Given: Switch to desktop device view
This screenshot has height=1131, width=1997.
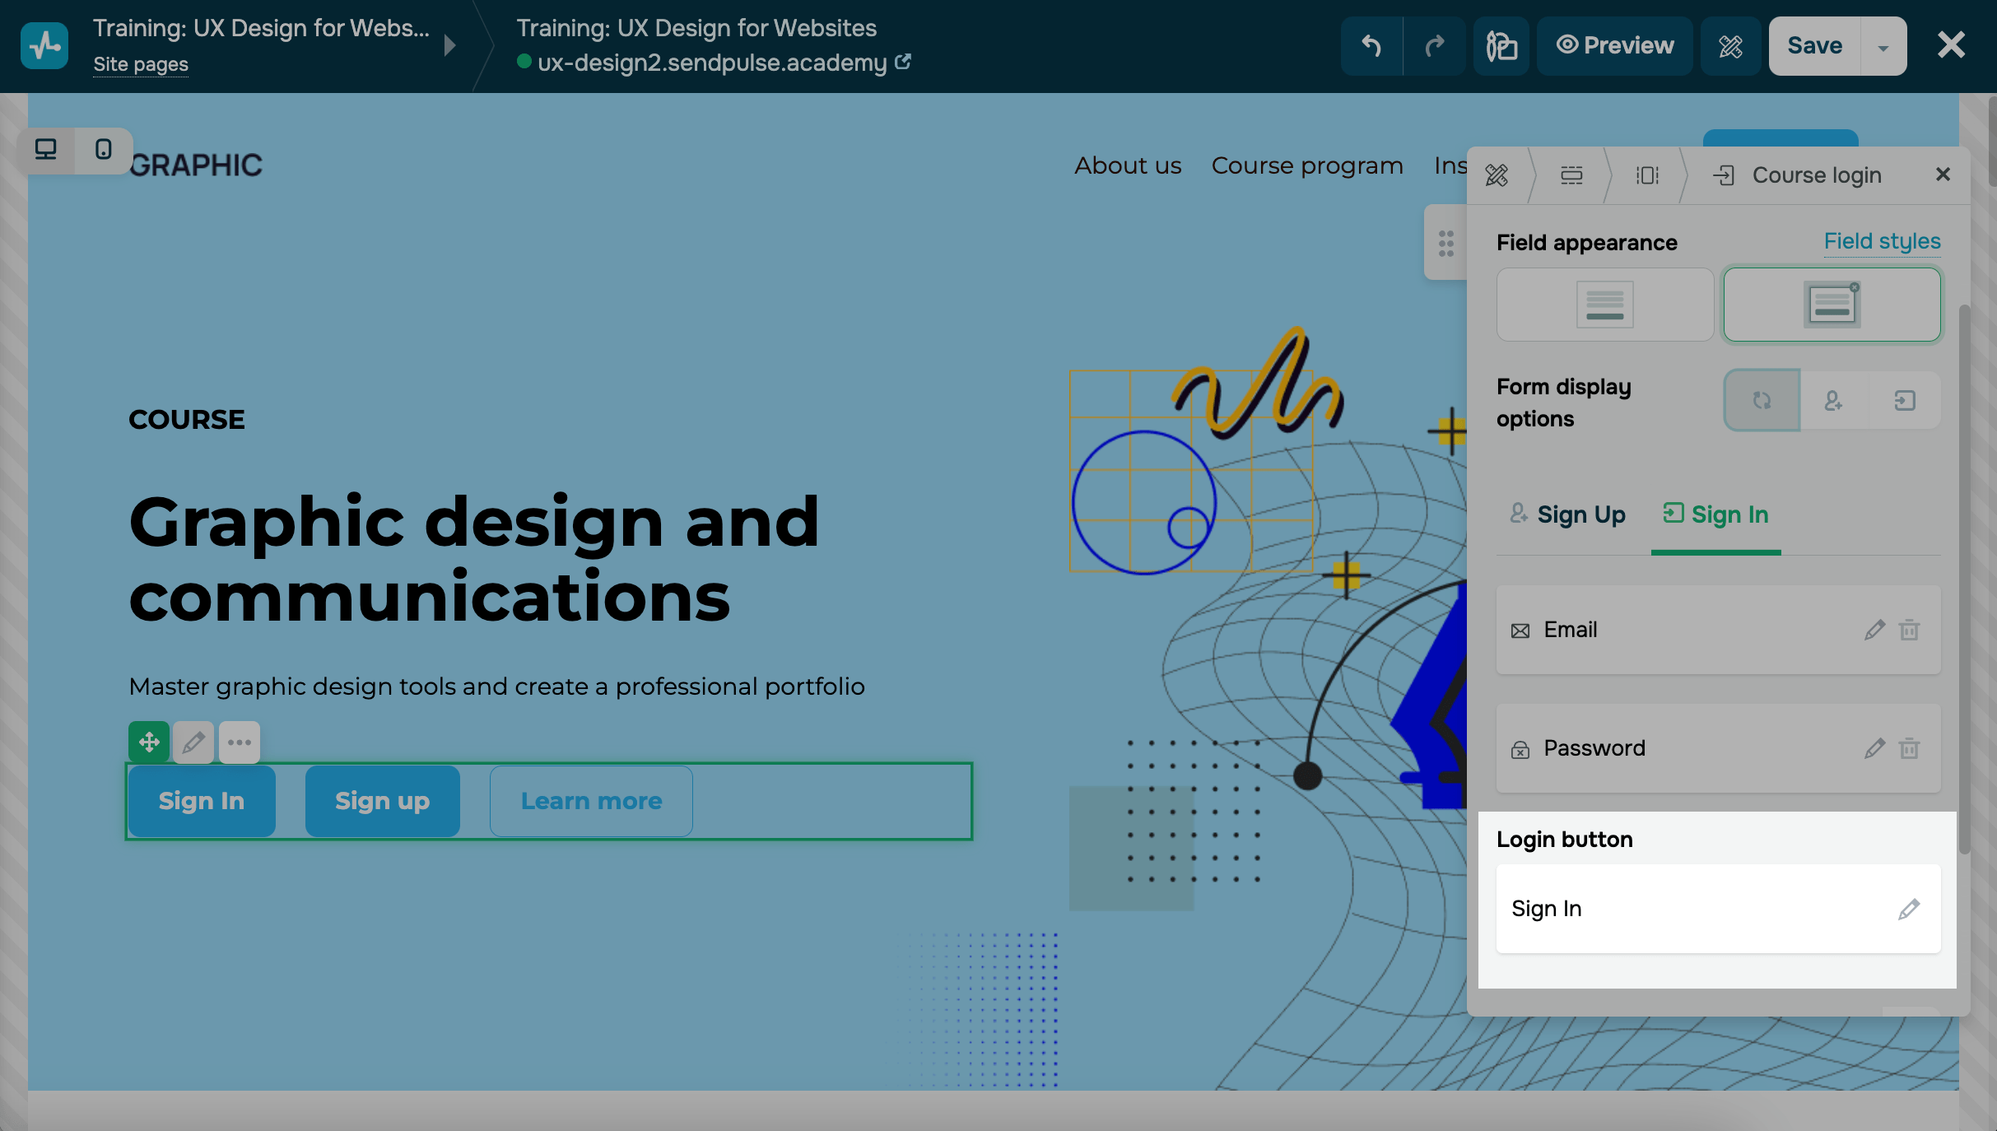Looking at the screenshot, I should 46,150.
